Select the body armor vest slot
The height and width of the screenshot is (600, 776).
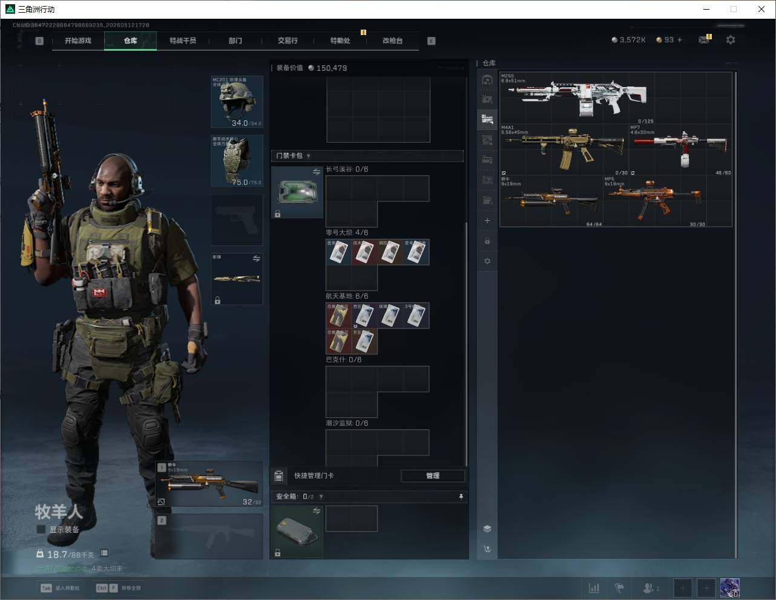pyautogui.click(x=237, y=161)
